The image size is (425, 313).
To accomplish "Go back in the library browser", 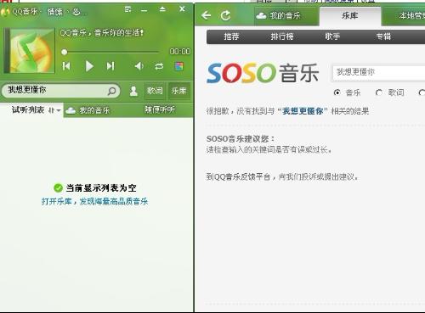I will click(207, 15).
